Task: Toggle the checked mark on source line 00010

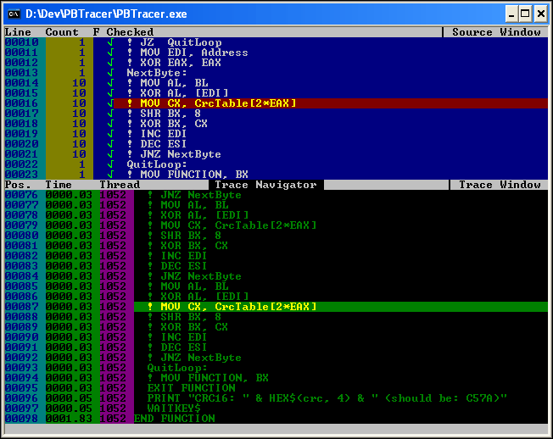Action: 110,42
